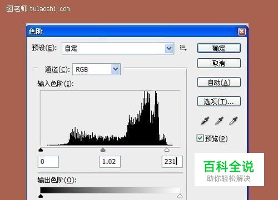Click the input white point slider
The height and width of the screenshot is (200, 278).
tap(167, 150)
